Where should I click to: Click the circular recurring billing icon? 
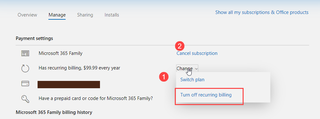tap(25, 68)
